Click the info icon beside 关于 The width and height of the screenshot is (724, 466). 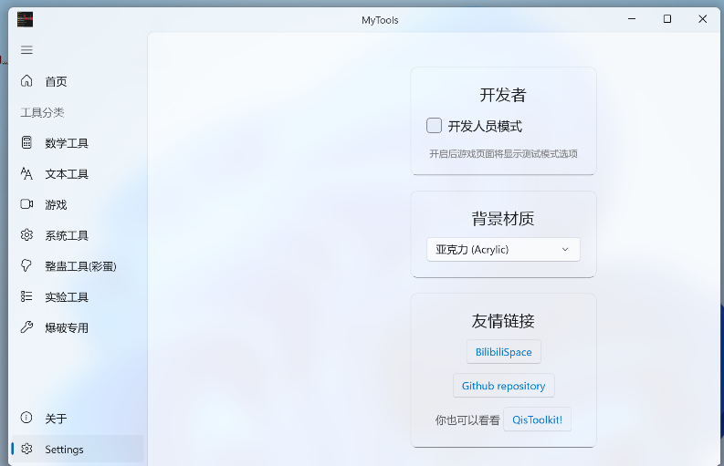26,418
